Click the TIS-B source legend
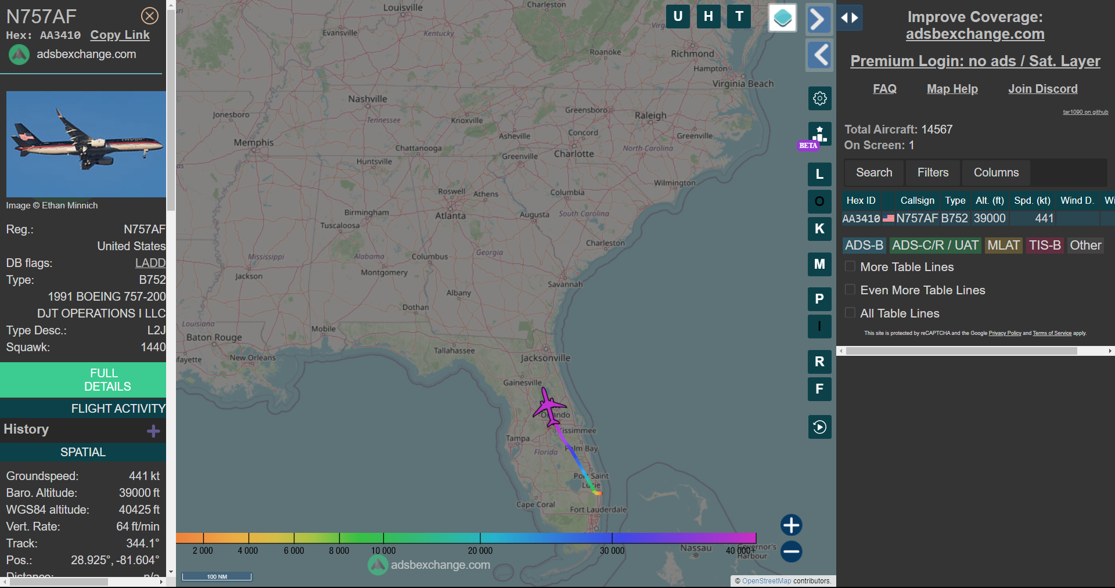 click(x=1045, y=246)
